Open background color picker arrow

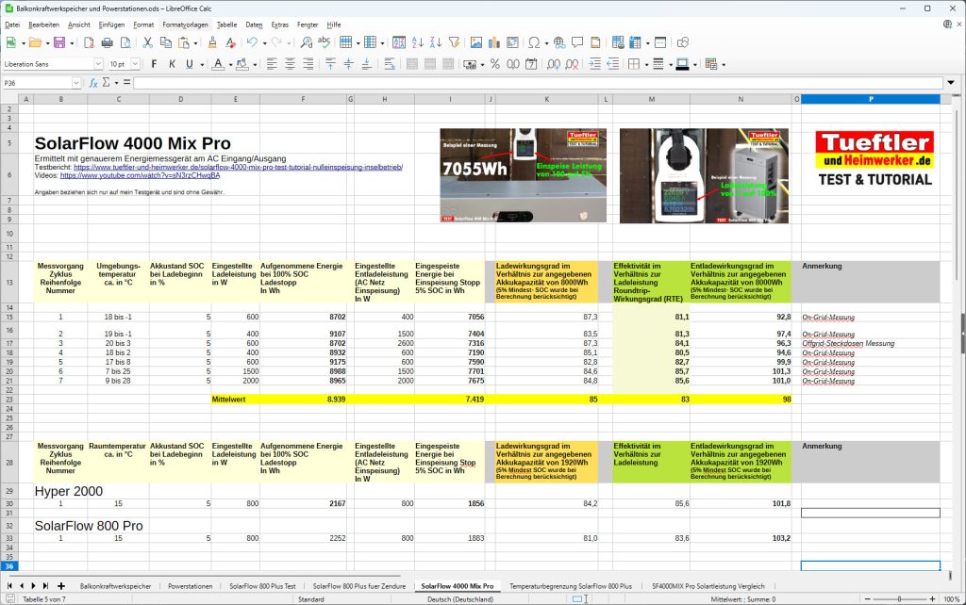click(x=255, y=65)
